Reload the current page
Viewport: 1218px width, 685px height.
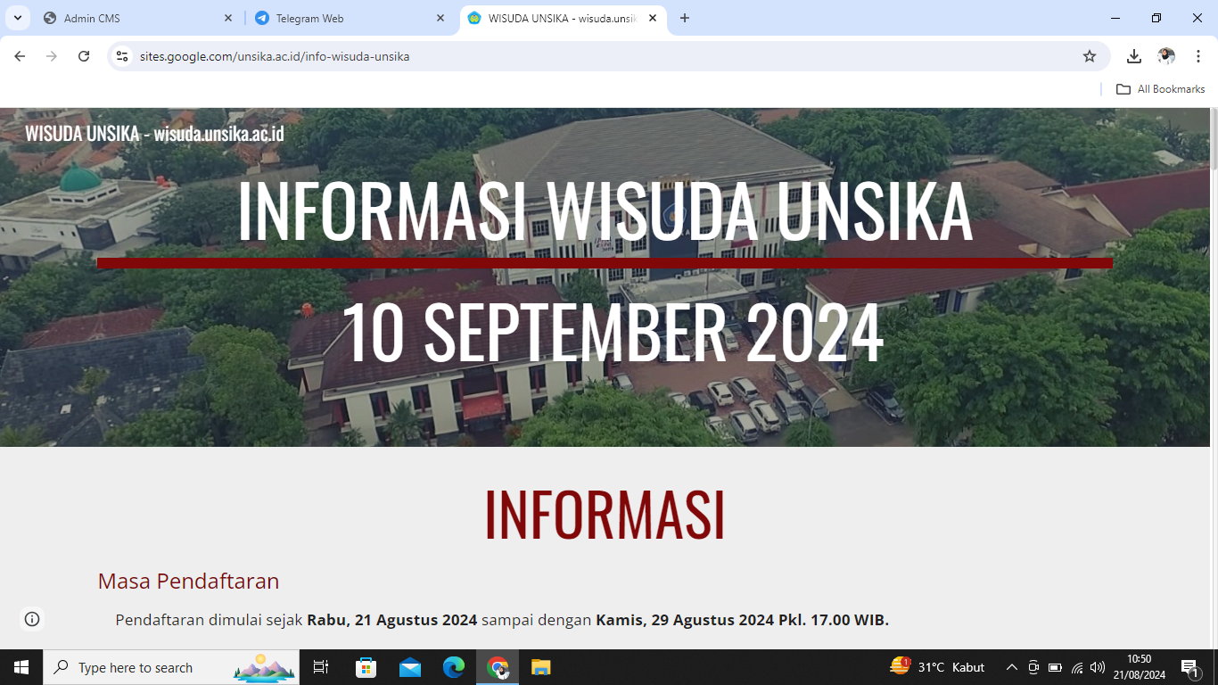coord(84,56)
